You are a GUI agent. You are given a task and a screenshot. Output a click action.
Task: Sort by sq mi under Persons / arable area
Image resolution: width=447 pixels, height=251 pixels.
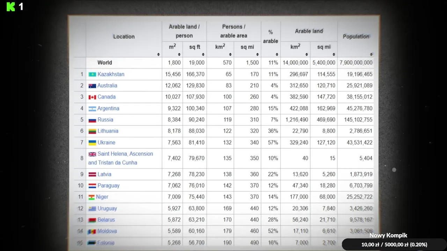pos(257,54)
